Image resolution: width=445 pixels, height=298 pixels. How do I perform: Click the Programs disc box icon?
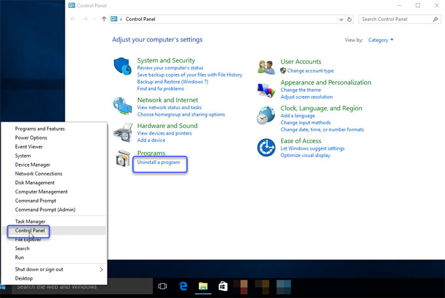123,159
